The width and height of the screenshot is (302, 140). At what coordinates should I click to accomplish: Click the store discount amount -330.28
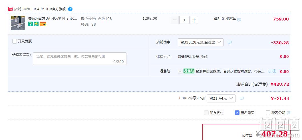tap(280, 43)
